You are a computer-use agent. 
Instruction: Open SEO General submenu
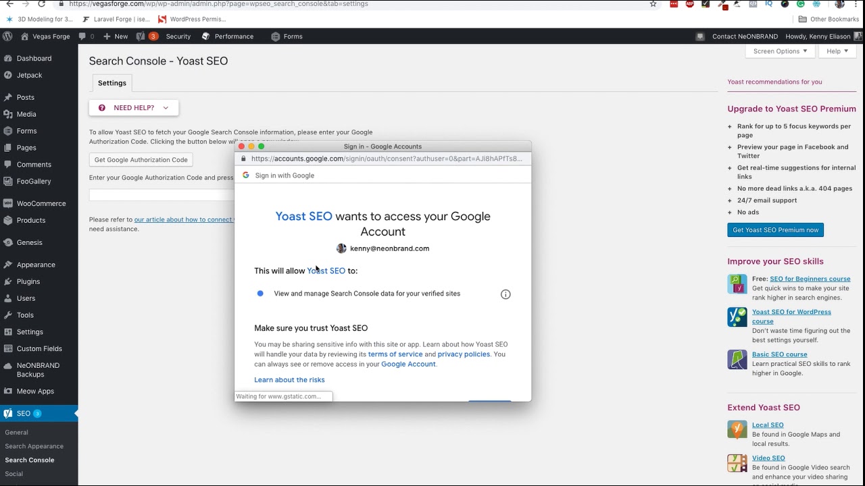click(16, 433)
